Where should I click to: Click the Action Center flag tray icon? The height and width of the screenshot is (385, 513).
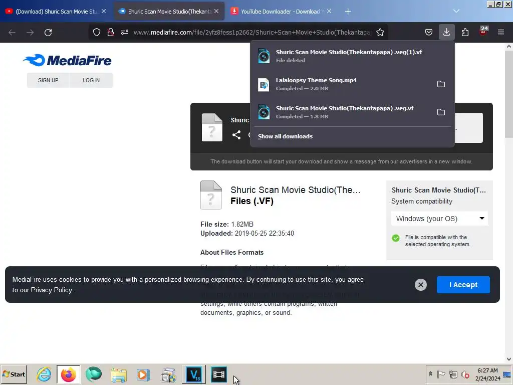coord(441,374)
